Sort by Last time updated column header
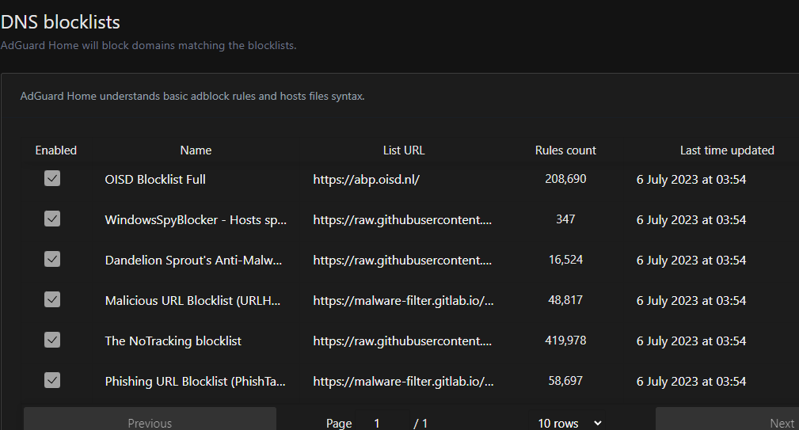This screenshot has width=799, height=430. tap(727, 150)
